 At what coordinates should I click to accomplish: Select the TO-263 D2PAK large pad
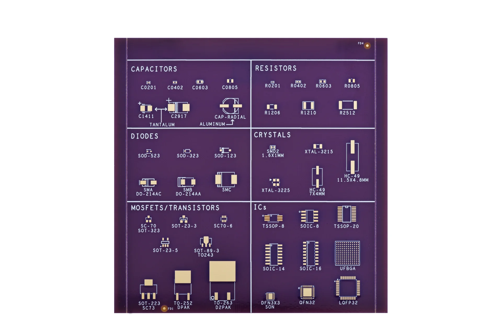223,271
